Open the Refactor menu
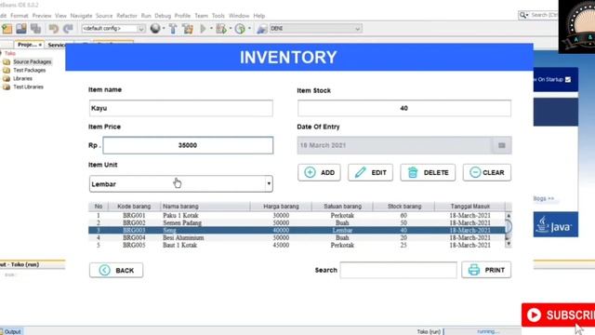Image resolution: width=595 pixels, height=335 pixels. (x=126, y=16)
